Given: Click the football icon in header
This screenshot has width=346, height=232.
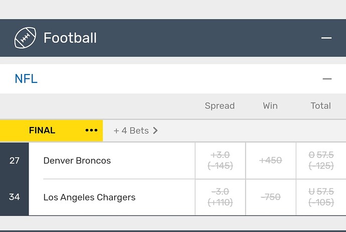Looking at the screenshot, I should (26, 38).
